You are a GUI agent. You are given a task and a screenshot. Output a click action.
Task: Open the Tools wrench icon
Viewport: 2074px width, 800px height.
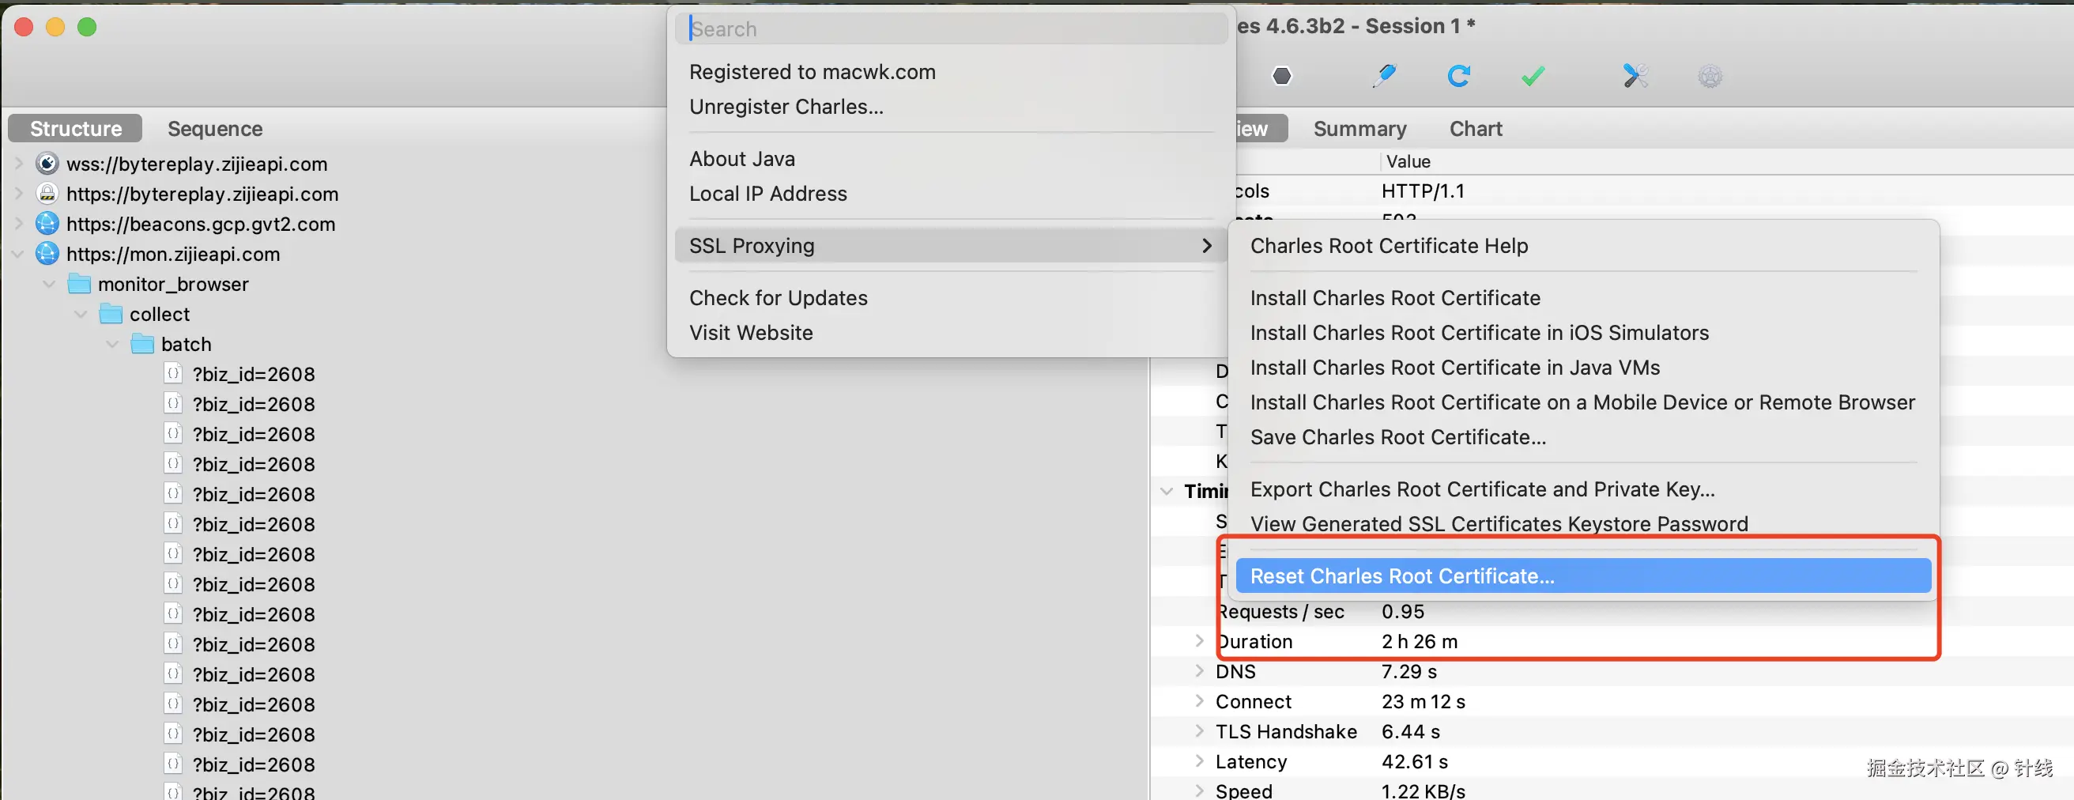1635,77
